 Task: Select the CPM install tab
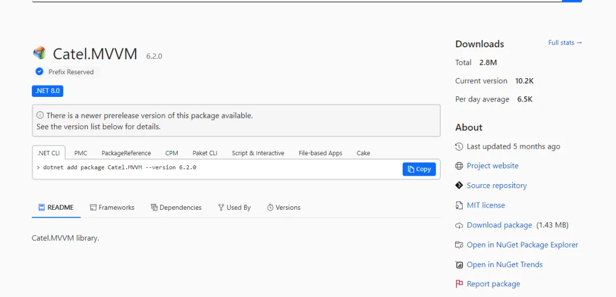[x=172, y=153]
